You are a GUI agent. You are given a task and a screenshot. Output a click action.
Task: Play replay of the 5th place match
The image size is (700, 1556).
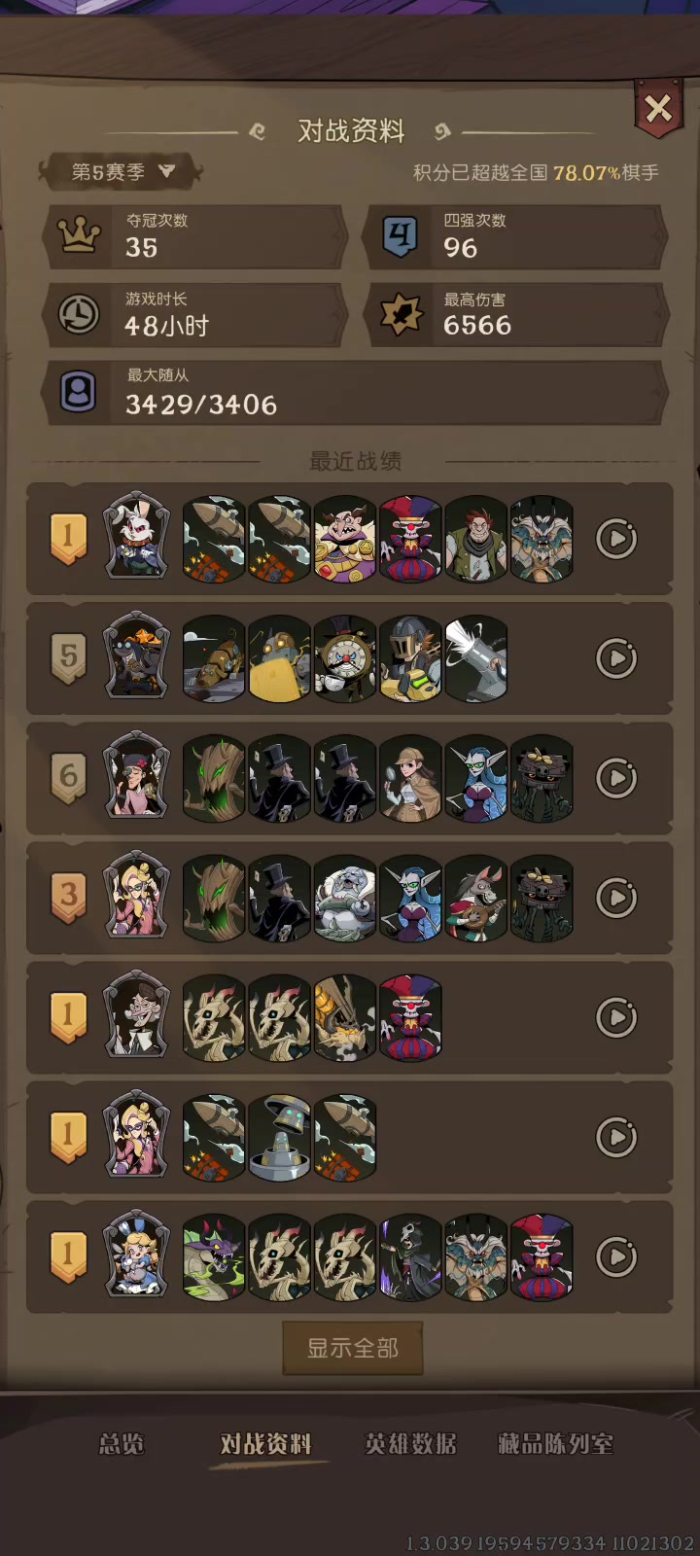coord(616,658)
